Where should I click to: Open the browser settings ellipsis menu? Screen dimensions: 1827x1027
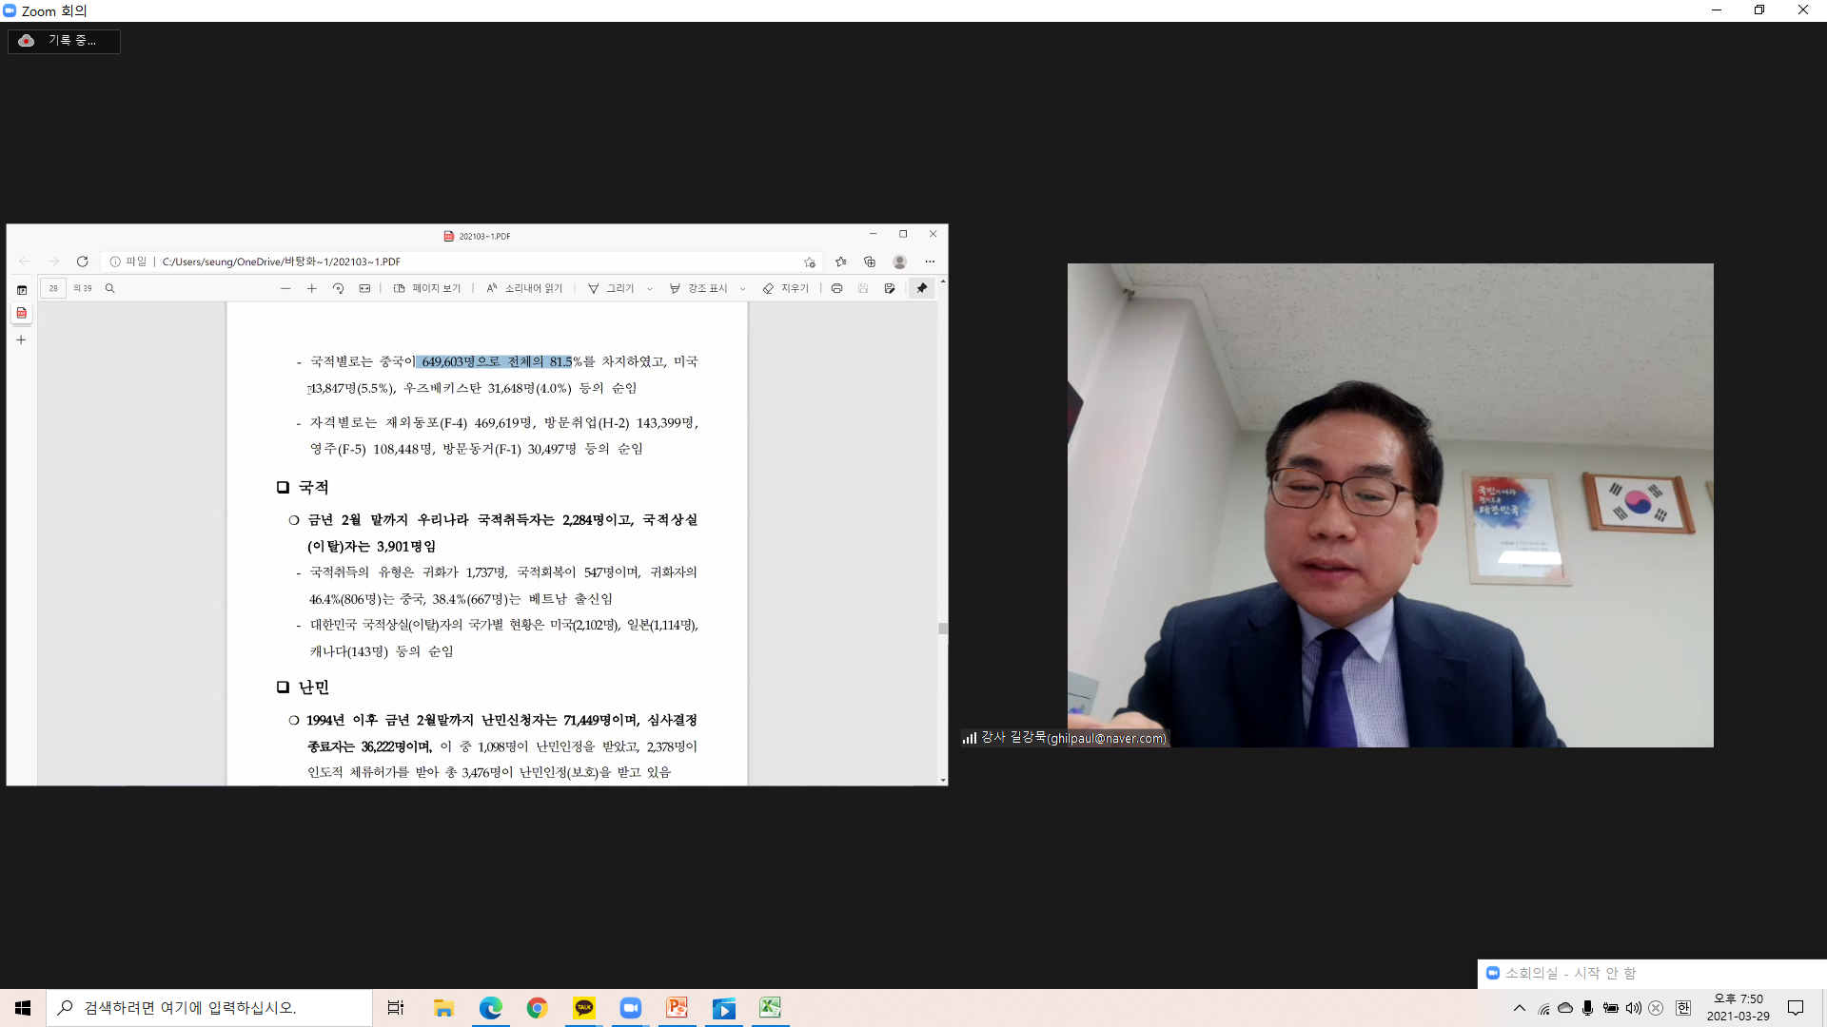tap(930, 262)
